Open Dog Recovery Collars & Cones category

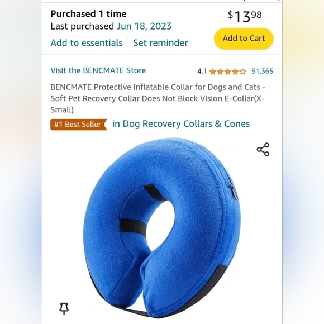(181, 124)
